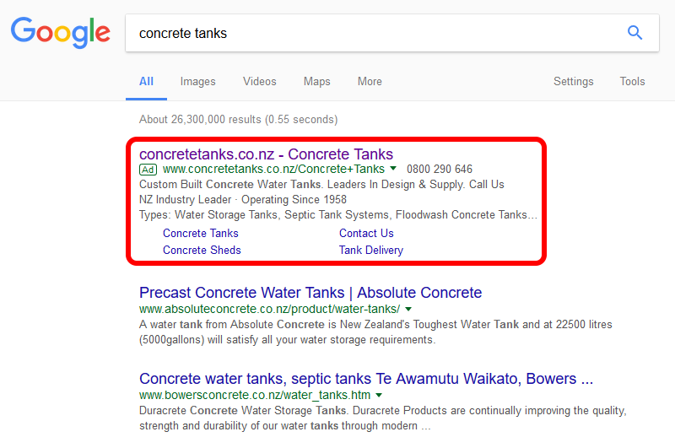The image size is (675, 448).
Task: Open the Maps tab
Action: tap(316, 82)
